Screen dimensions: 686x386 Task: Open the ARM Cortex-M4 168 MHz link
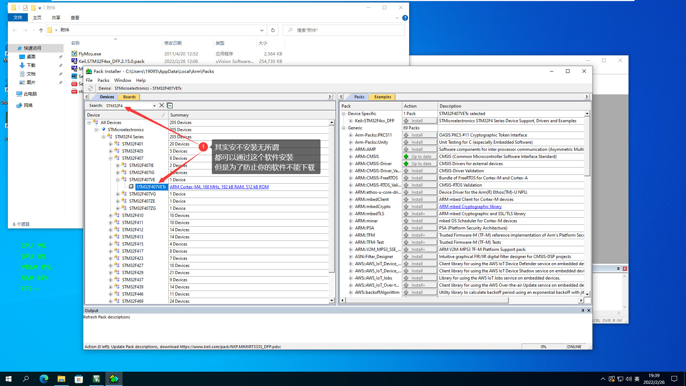pos(219,187)
